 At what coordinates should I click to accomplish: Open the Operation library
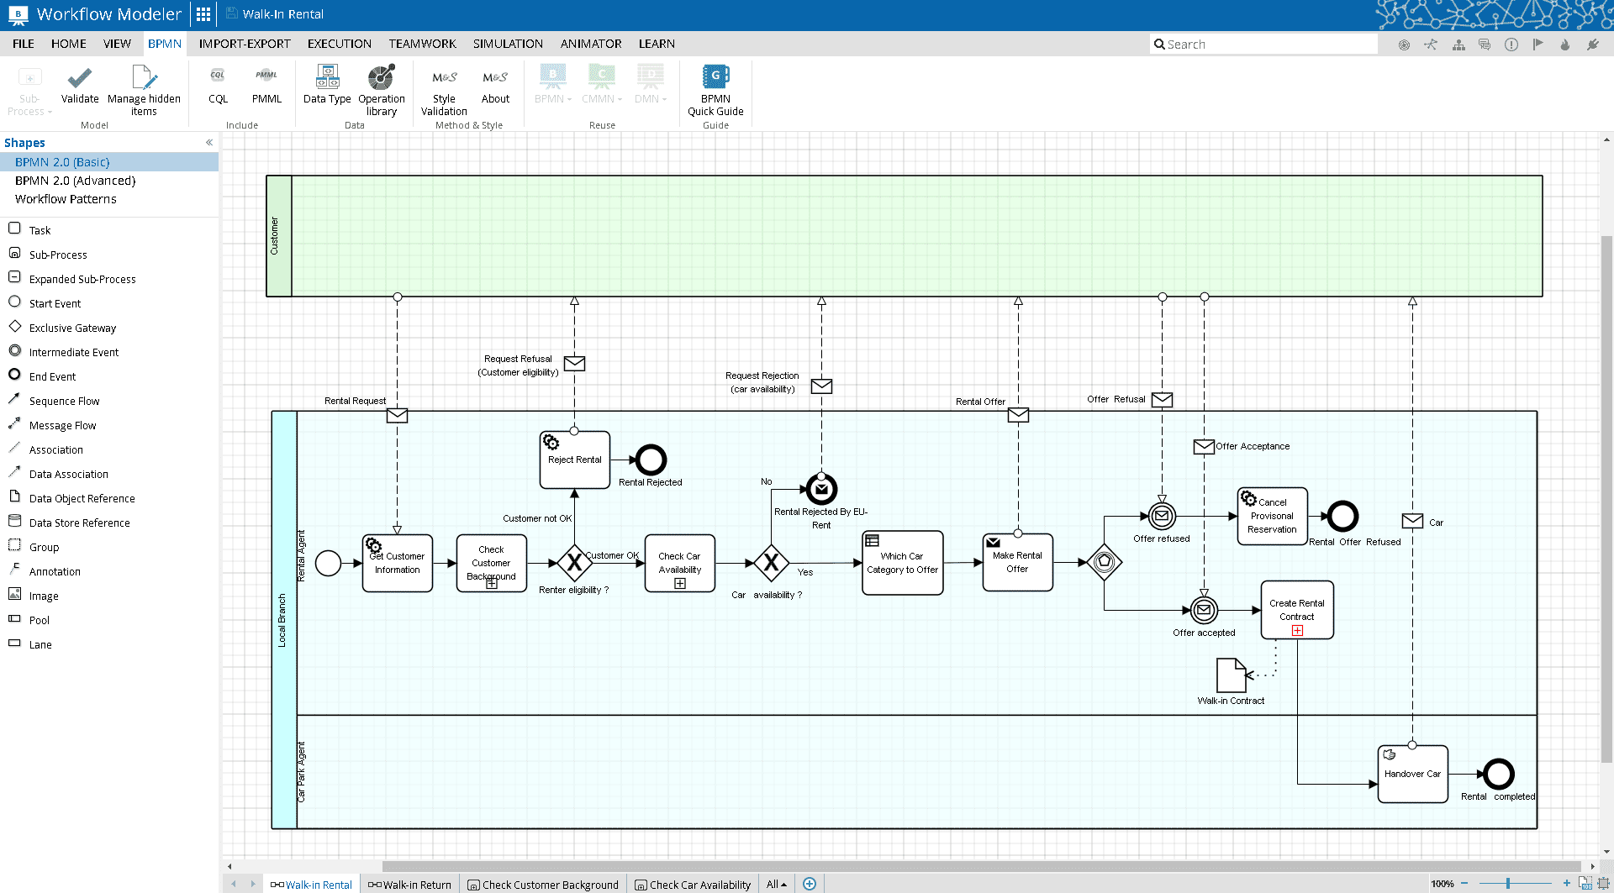point(382,90)
